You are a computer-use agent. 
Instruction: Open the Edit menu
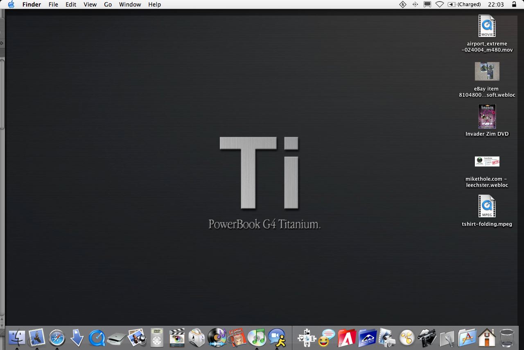click(x=71, y=5)
